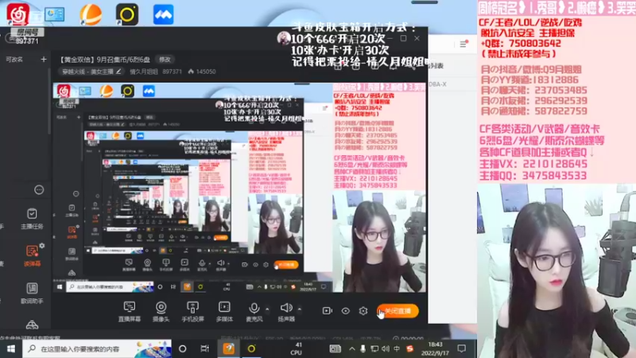Click the Windows taskbar search box

(x=97, y=348)
